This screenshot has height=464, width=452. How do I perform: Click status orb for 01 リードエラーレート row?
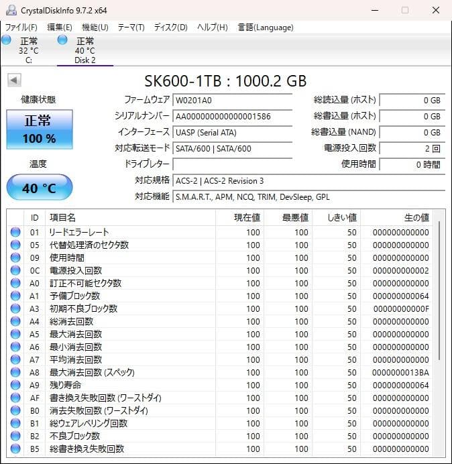(15, 232)
